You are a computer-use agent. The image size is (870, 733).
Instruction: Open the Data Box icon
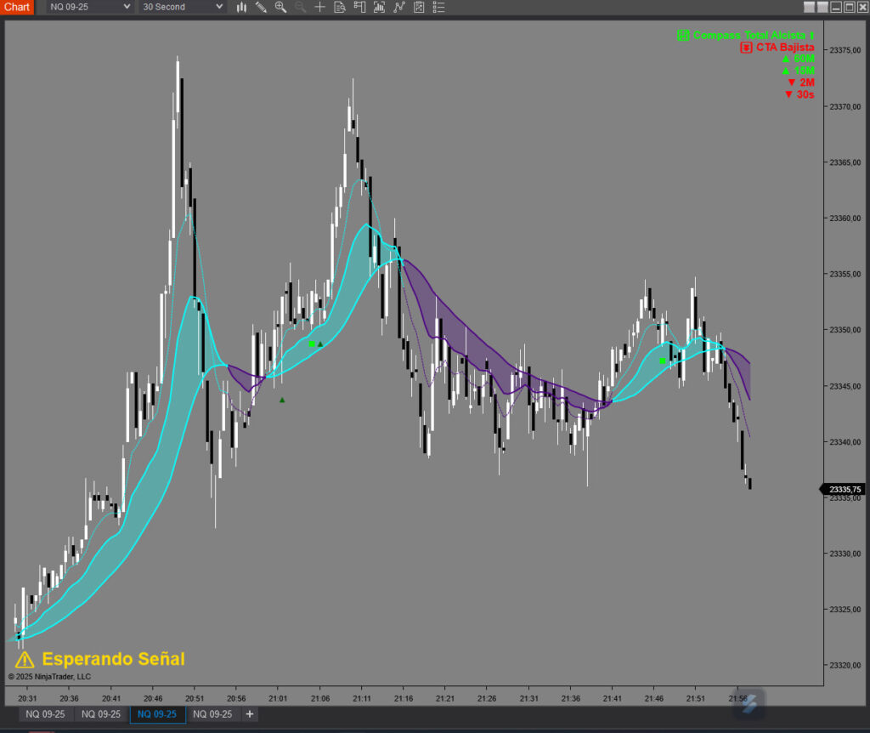click(x=339, y=7)
